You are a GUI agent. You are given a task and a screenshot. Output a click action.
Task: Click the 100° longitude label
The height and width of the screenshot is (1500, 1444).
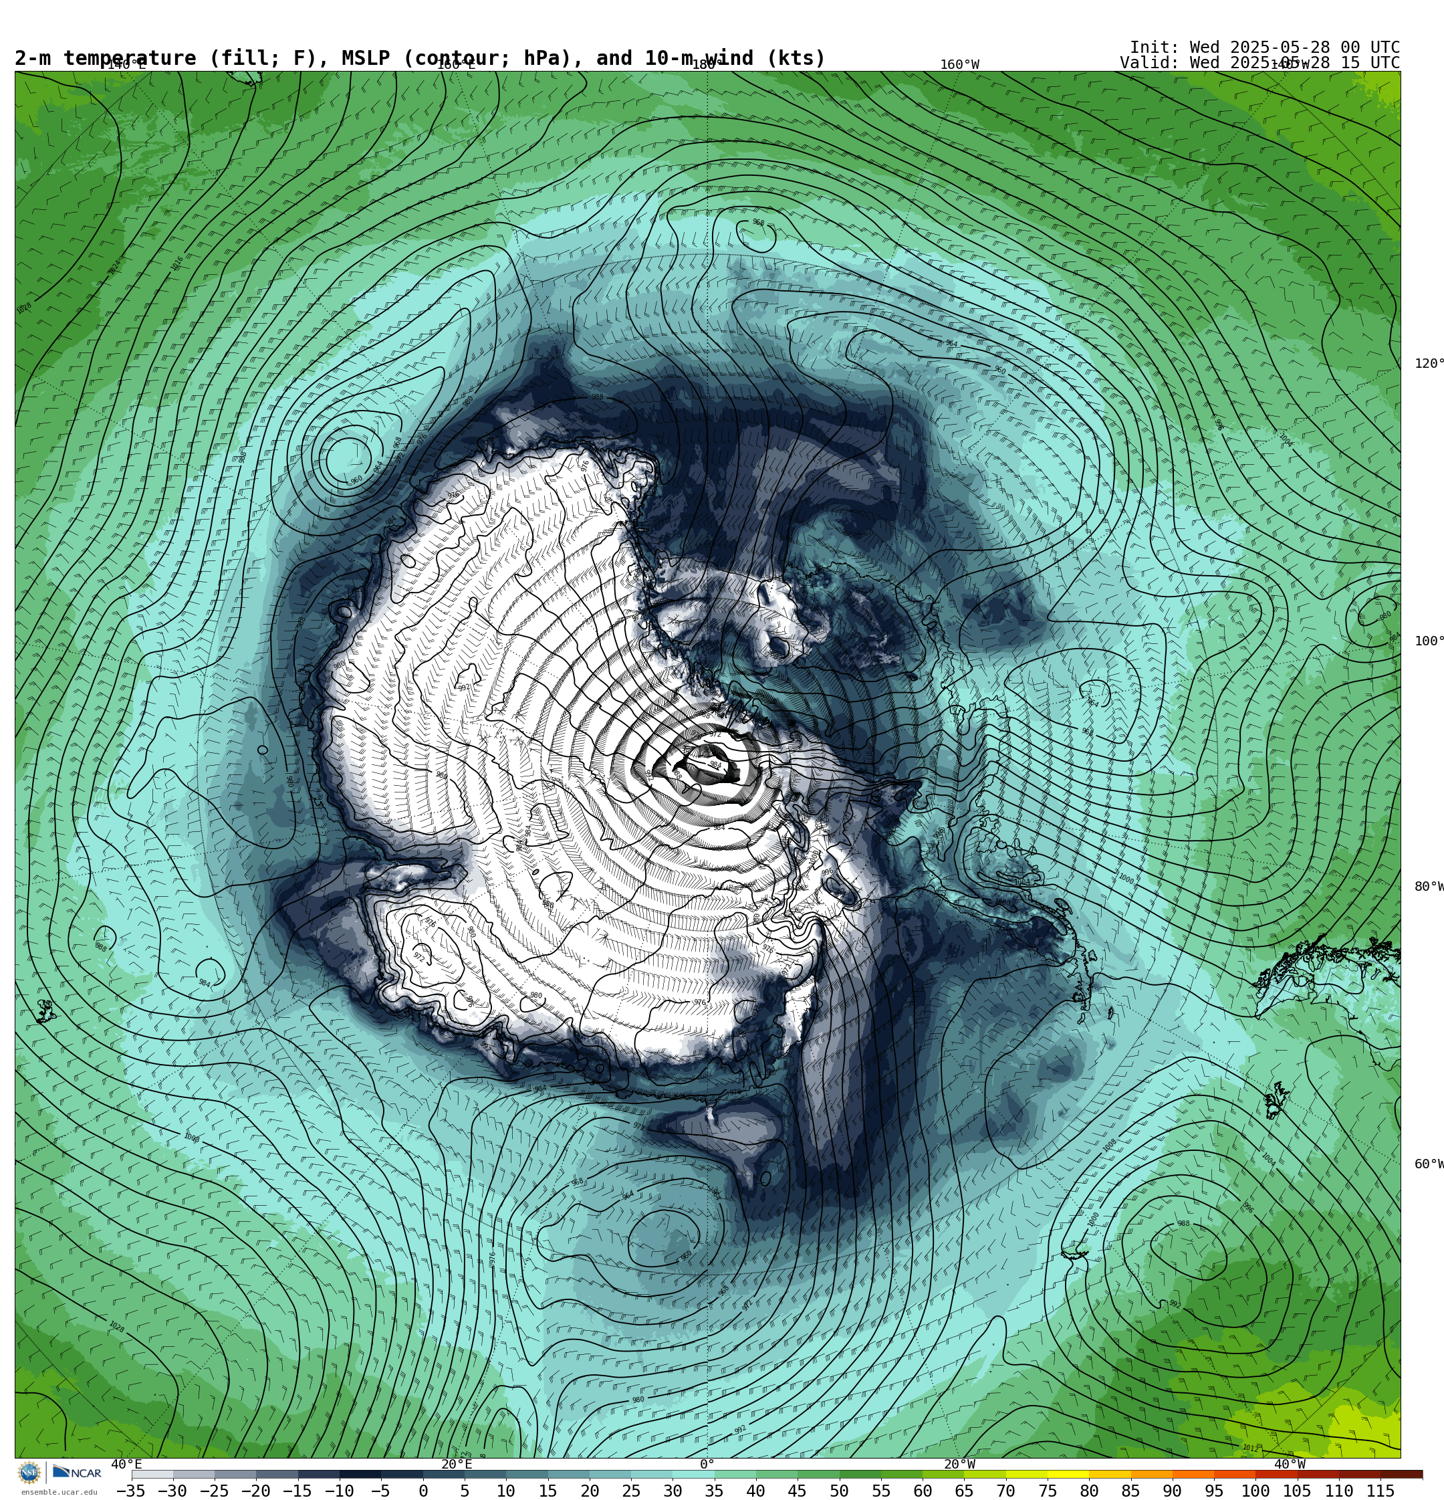pyautogui.click(x=1429, y=641)
